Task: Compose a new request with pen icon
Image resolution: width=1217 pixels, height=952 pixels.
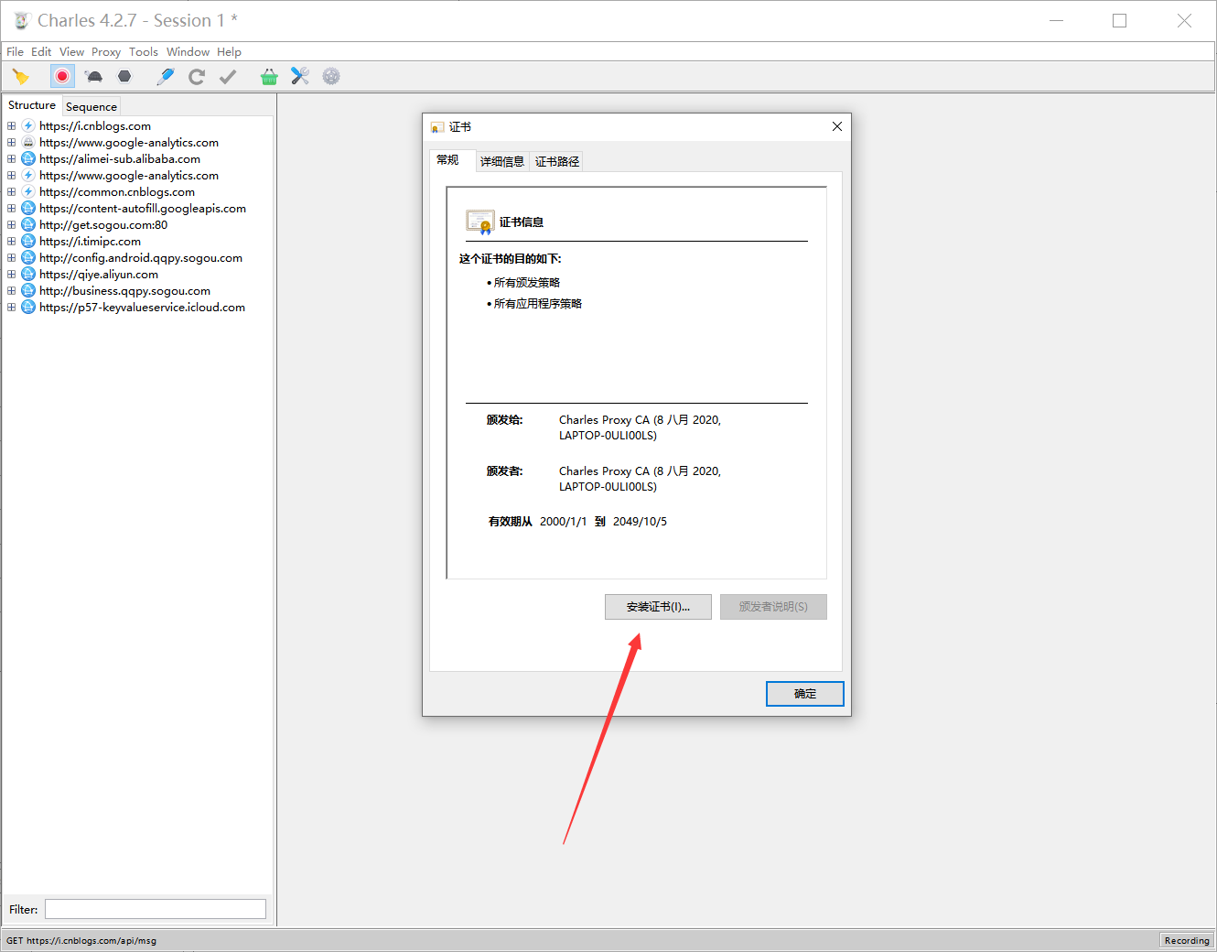Action: tap(166, 77)
